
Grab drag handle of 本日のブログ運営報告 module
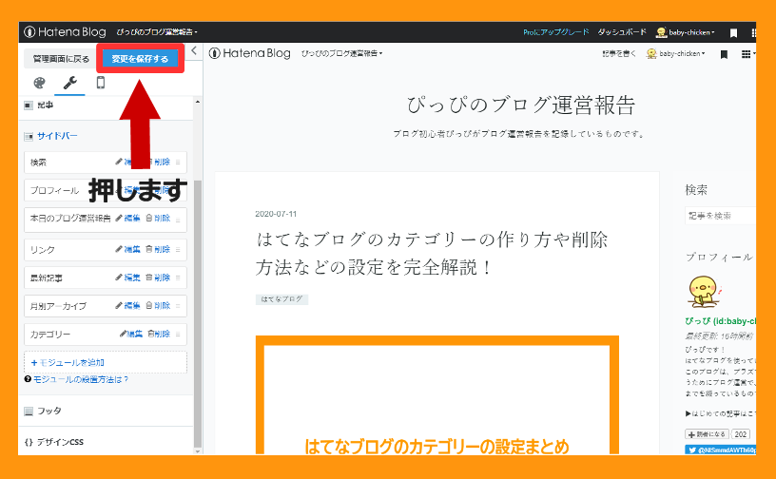[178, 219]
